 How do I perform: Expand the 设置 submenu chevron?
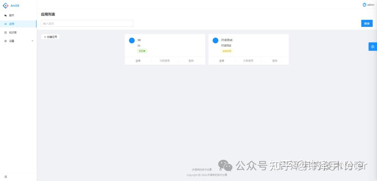tap(32, 41)
